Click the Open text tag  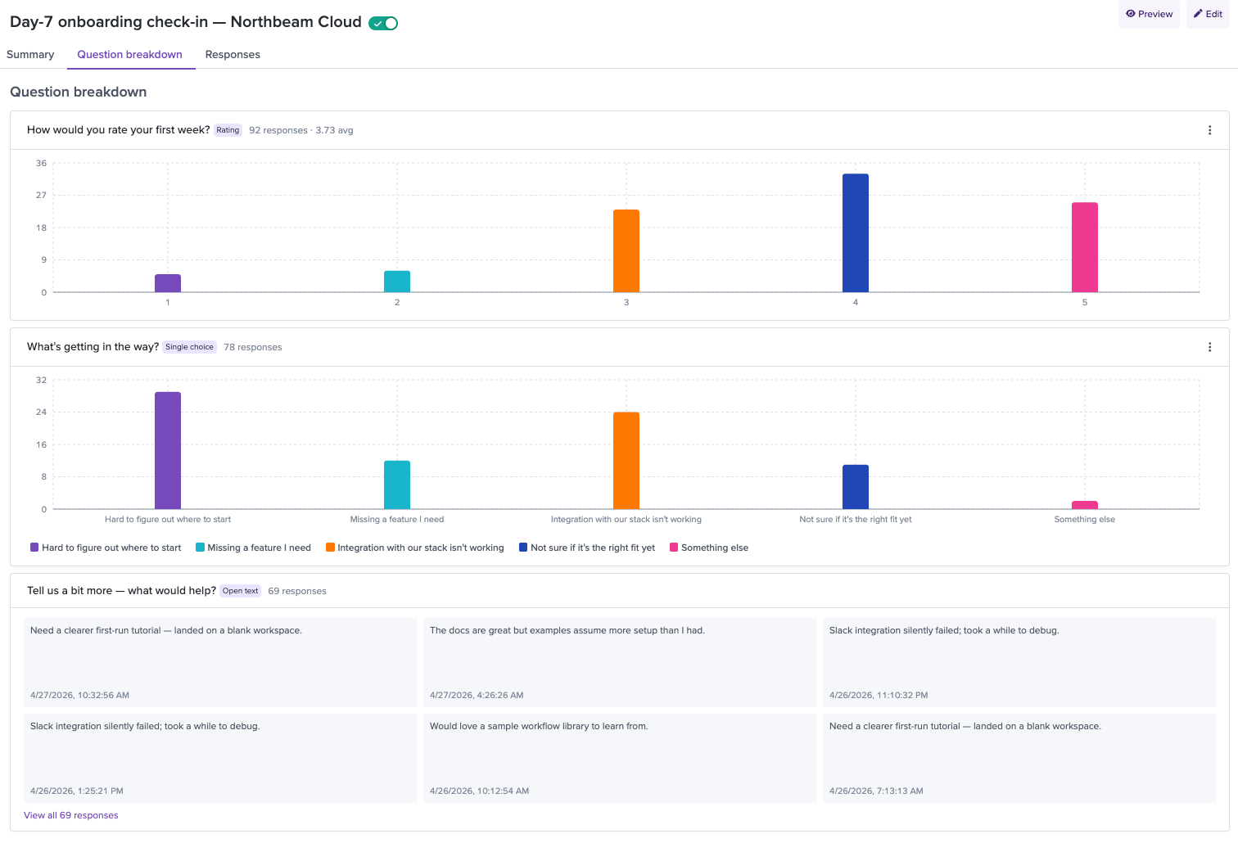(240, 591)
